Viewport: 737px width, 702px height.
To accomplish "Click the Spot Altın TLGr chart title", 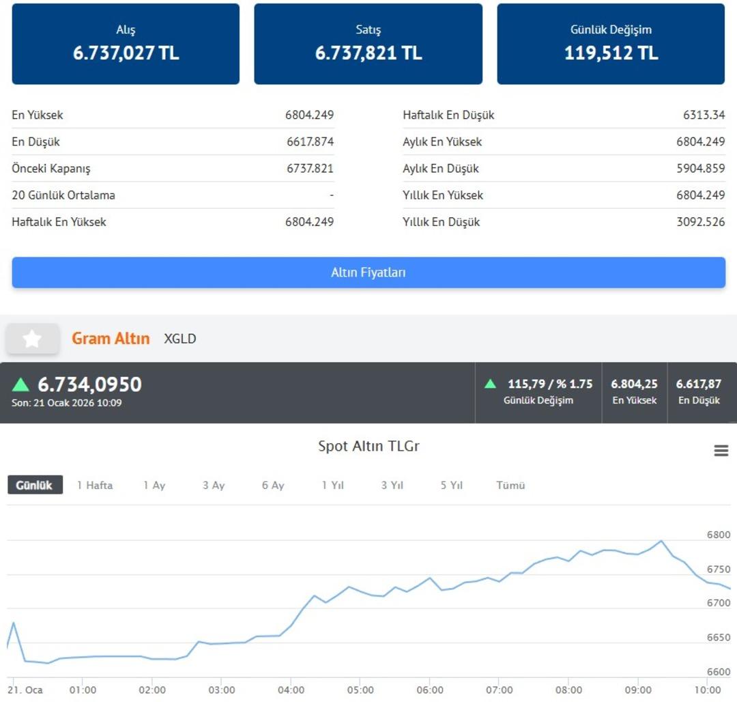I will (x=369, y=447).
